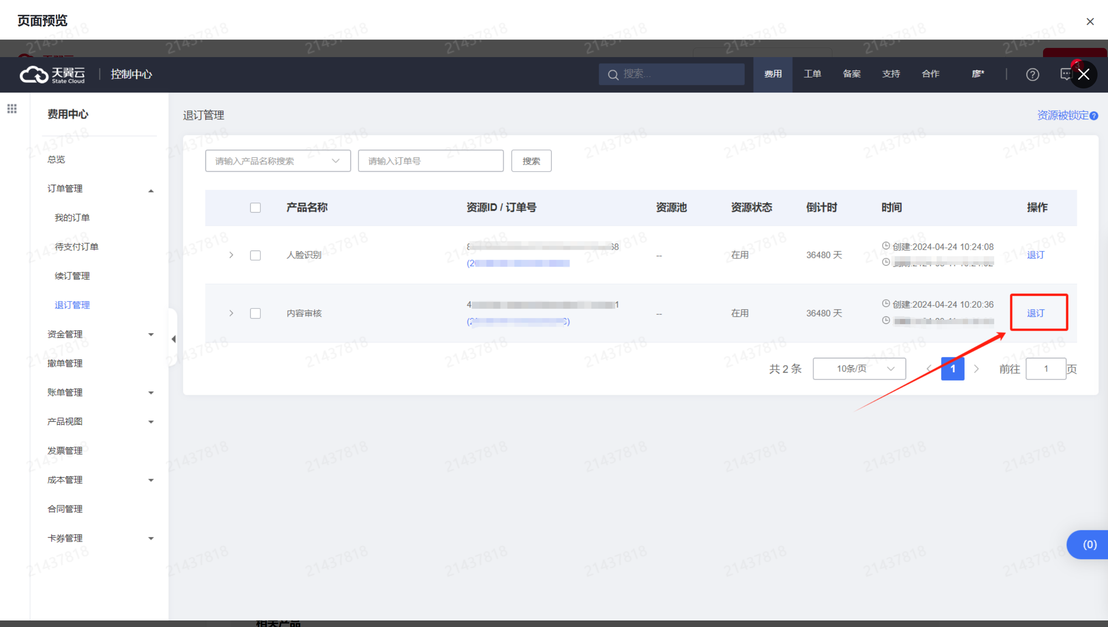Image resolution: width=1108 pixels, height=627 pixels.
Task: Open the 合作 top navigation tab
Action: [x=931, y=75]
